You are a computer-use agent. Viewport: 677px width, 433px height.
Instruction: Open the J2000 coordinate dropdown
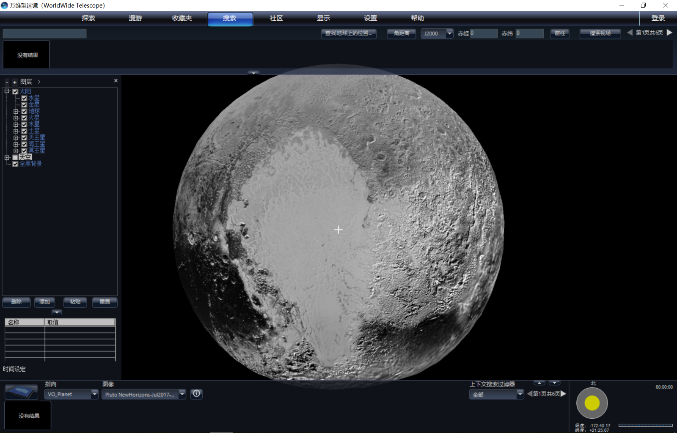tap(449, 33)
